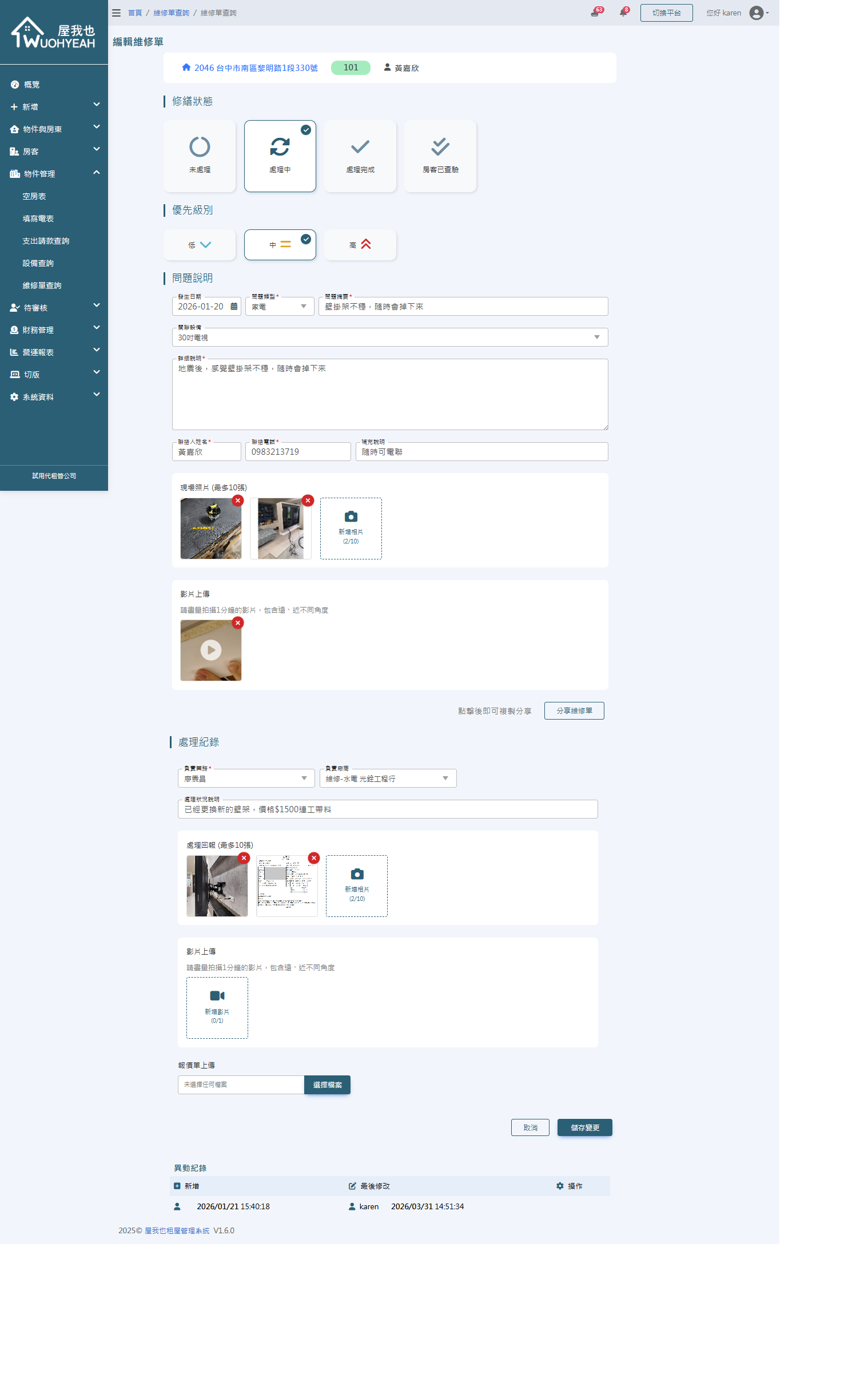Image resolution: width=856 pixels, height=1382 pixels.
Task: Click the 分享維修單 button
Action: [574, 710]
